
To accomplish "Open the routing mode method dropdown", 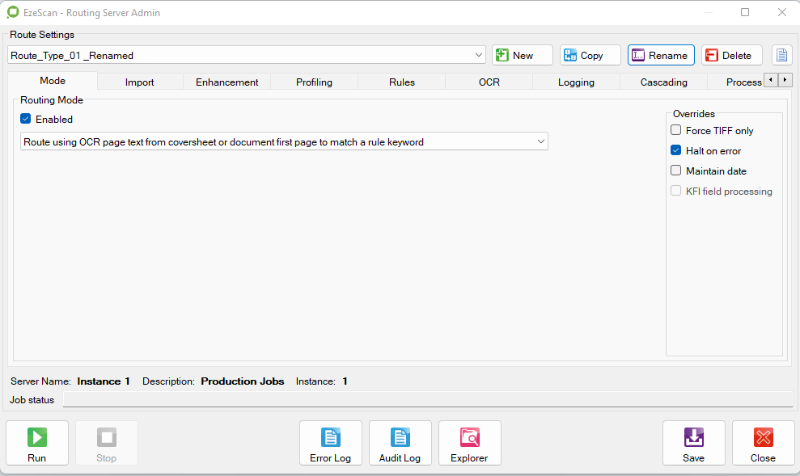I will click(x=540, y=141).
